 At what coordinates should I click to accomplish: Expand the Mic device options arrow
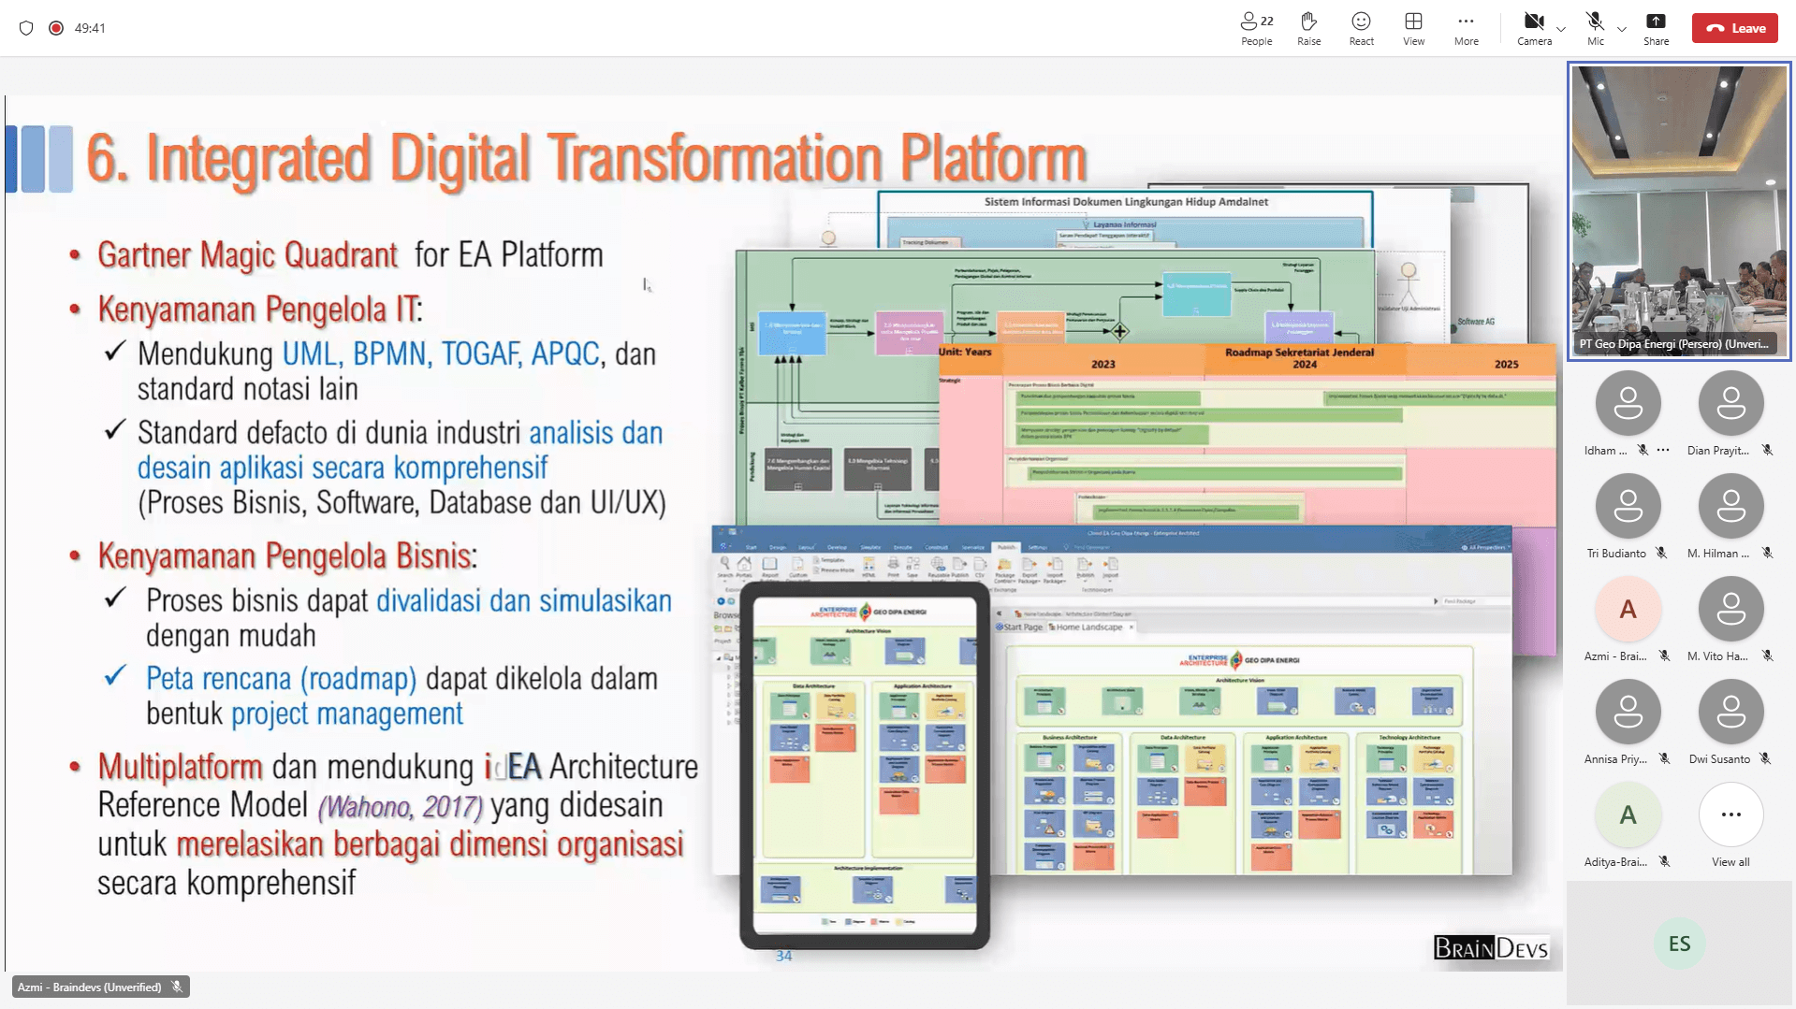click(1622, 30)
